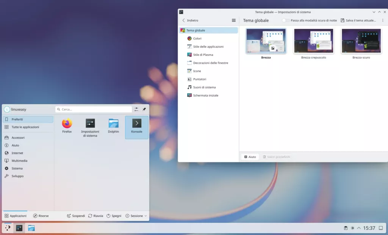Image resolution: width=388 pixels, height=235 pixels.
Task: Open brightness tray icon
Action: point(352,228)
